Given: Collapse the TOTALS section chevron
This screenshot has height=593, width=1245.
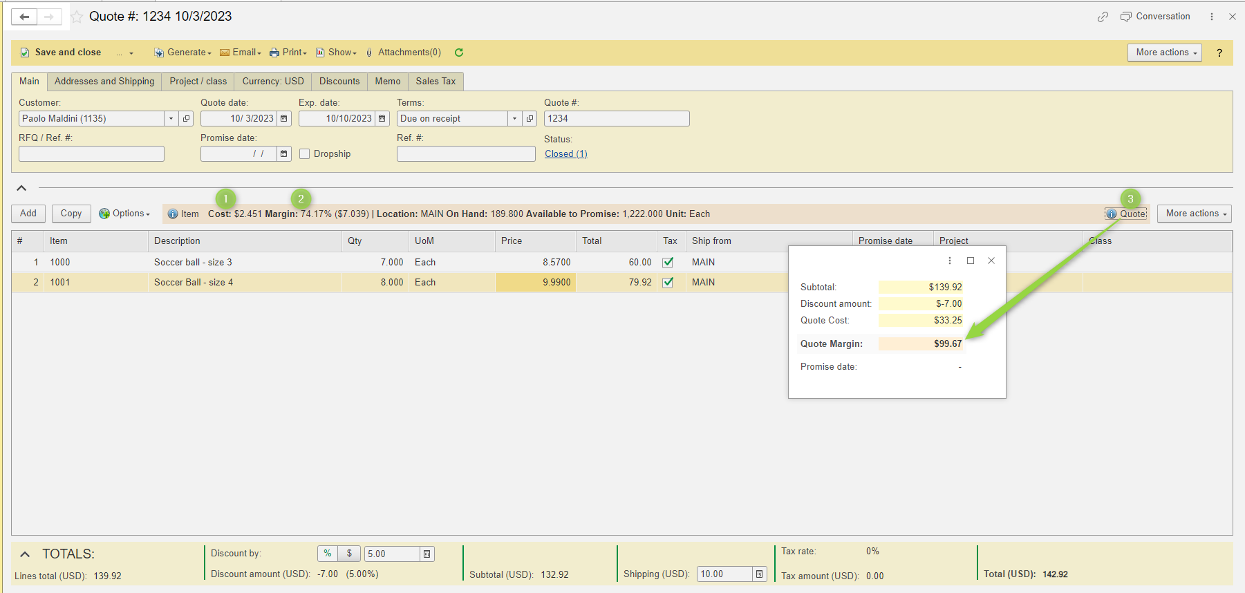Looking at the screenshot, I should [x=25, y=554].
